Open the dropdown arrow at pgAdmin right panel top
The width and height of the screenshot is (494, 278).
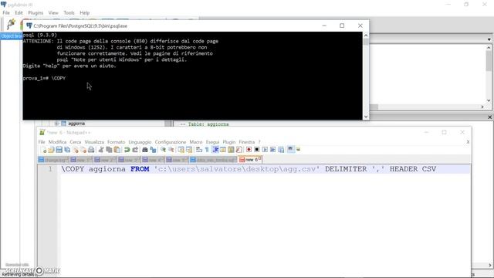(x=489, y=39)
